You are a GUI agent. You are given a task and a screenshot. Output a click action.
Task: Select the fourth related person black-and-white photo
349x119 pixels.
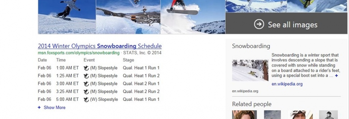pos(328,114)
